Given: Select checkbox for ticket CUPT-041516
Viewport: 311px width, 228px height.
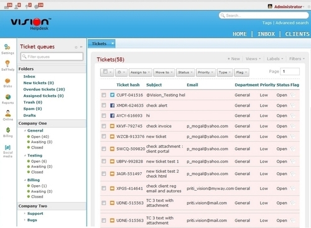Looking at the screenshot, I should tap(104, 95).
